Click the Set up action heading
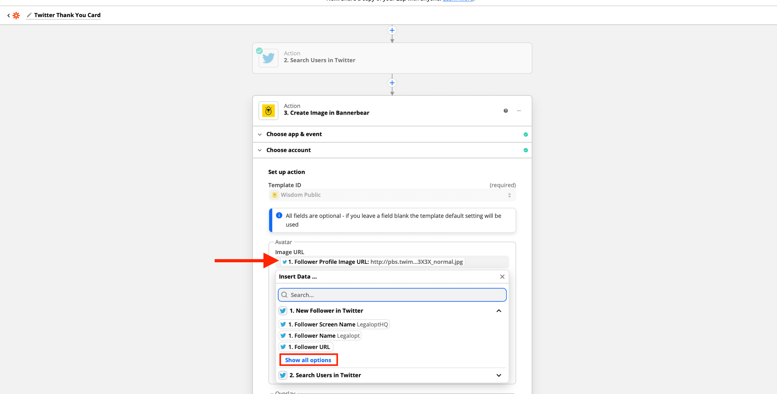 click(286, 172)
